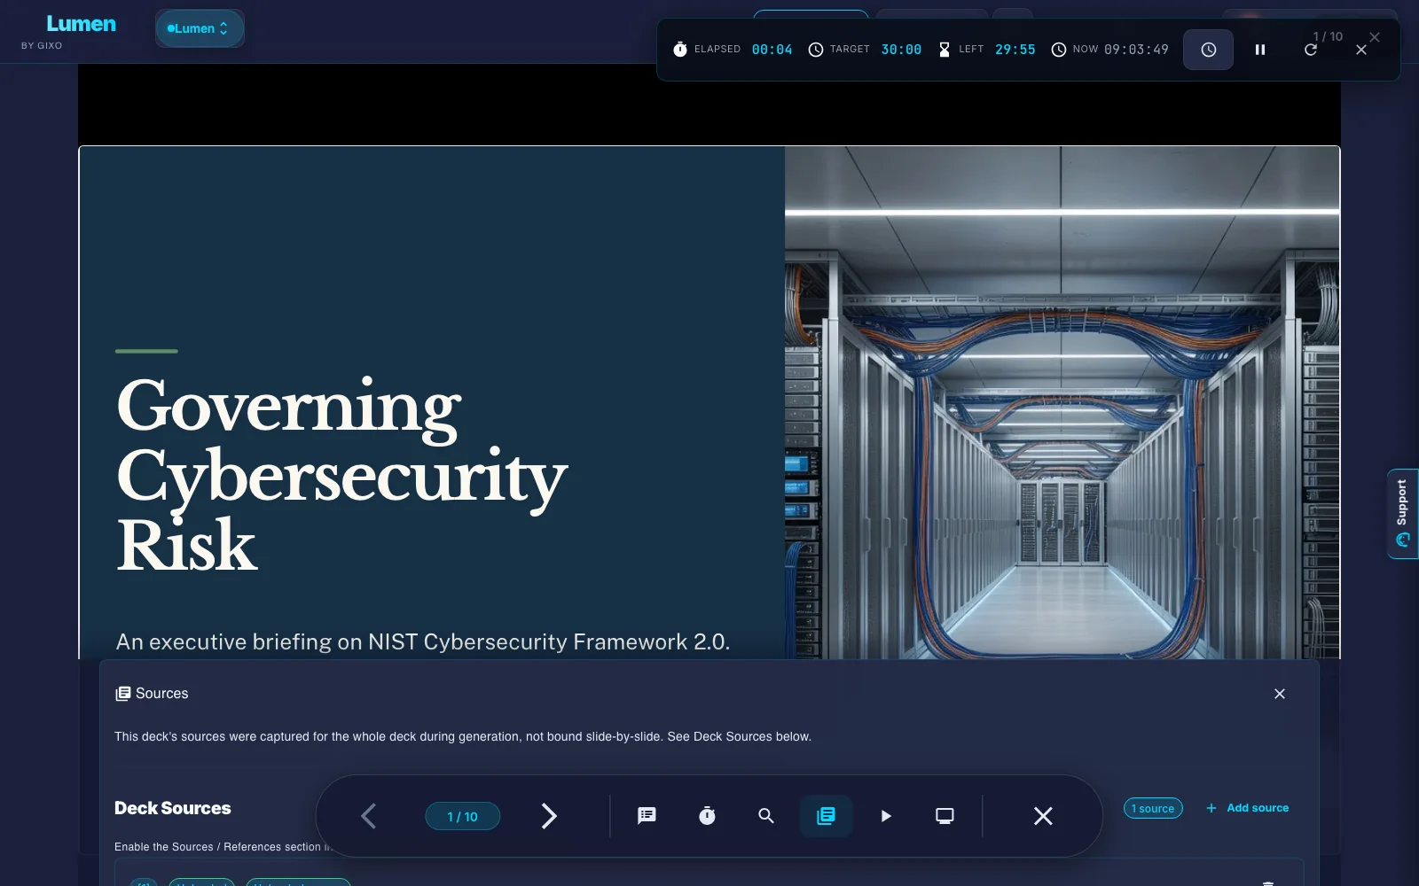Screen dimensions: 1419x886
Task: Open the Lumen workspace dropdown
Action: point(200,28)
